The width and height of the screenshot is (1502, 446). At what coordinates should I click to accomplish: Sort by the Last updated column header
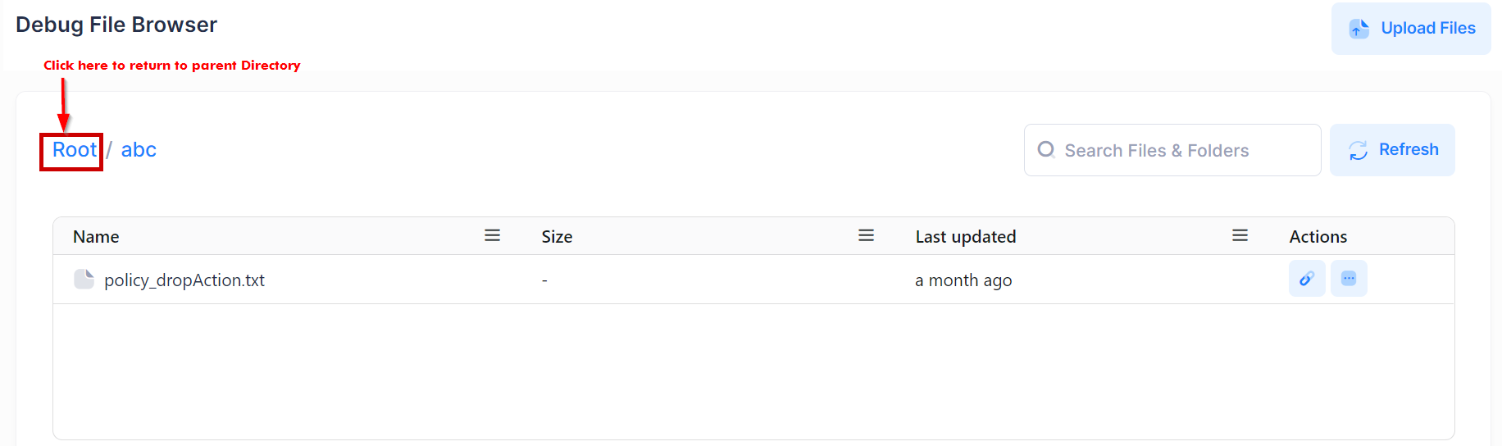pos(965,237)
